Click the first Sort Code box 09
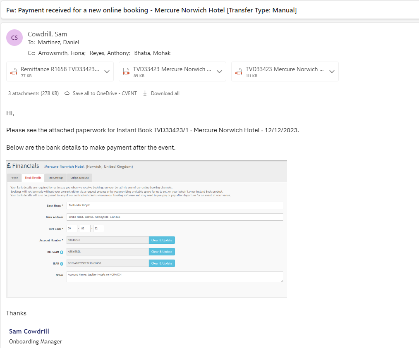The image size is (419, 348). (x=72, y=229)
